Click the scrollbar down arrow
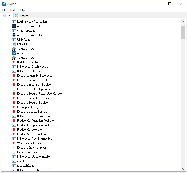This screenshot has width=187, height=173. [x=183, y=169]
